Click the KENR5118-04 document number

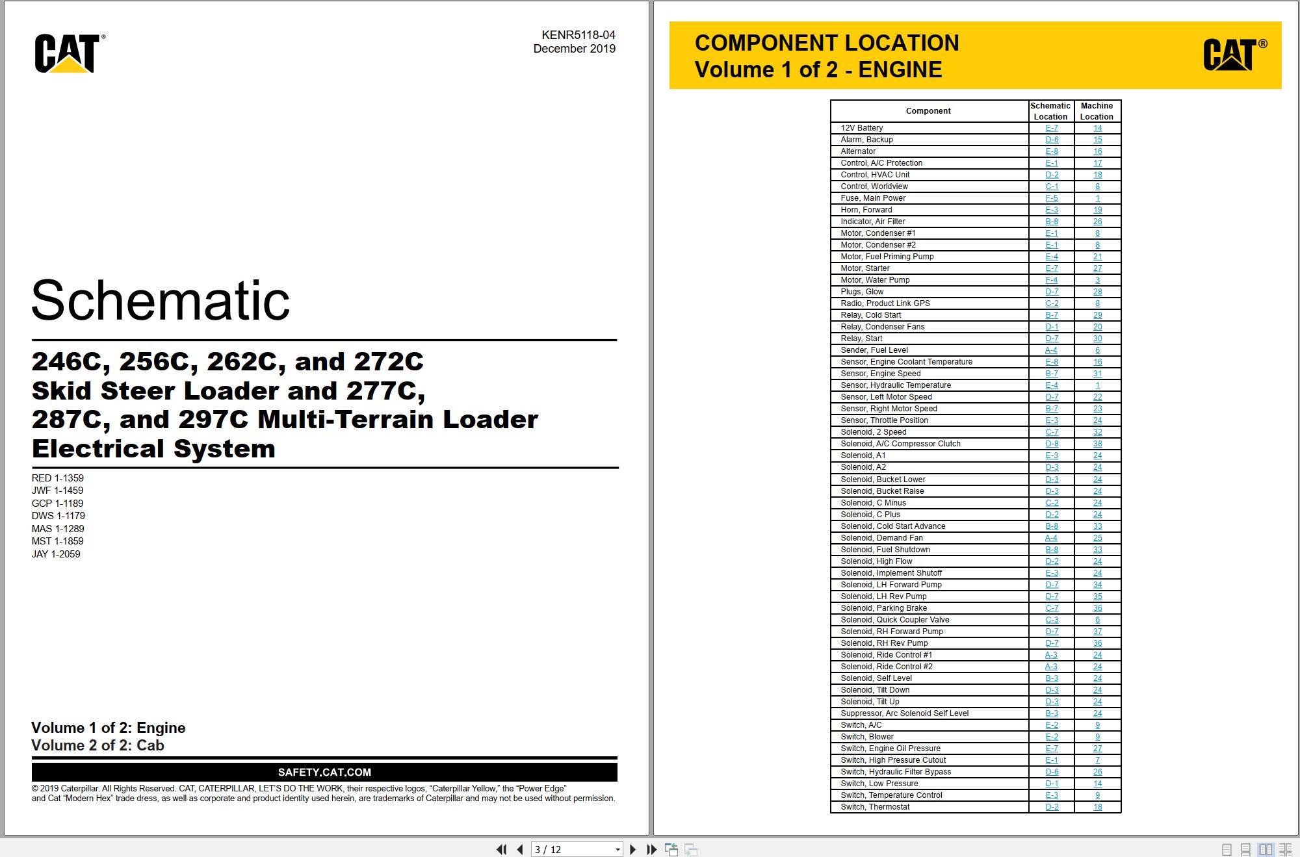(x=578, y=35)
